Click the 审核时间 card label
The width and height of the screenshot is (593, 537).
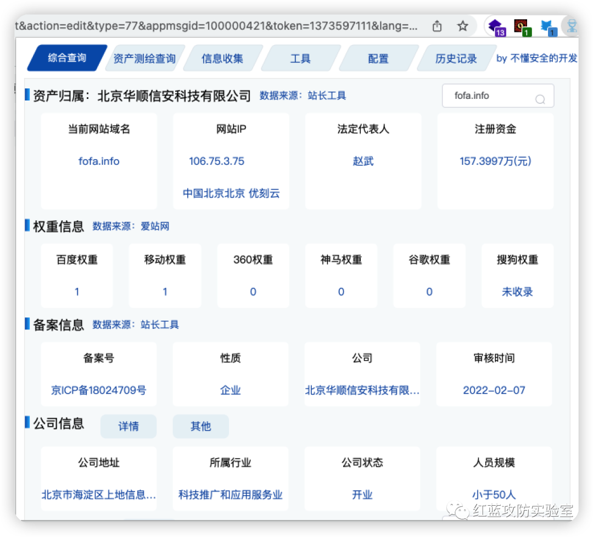(494, 358)
